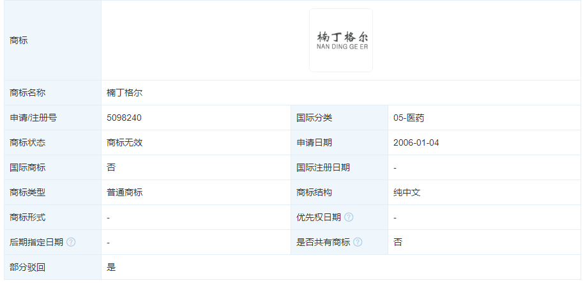
Task: Click the 楠丁格尔 text in 商标名称 row
Action: click(125, 93)
